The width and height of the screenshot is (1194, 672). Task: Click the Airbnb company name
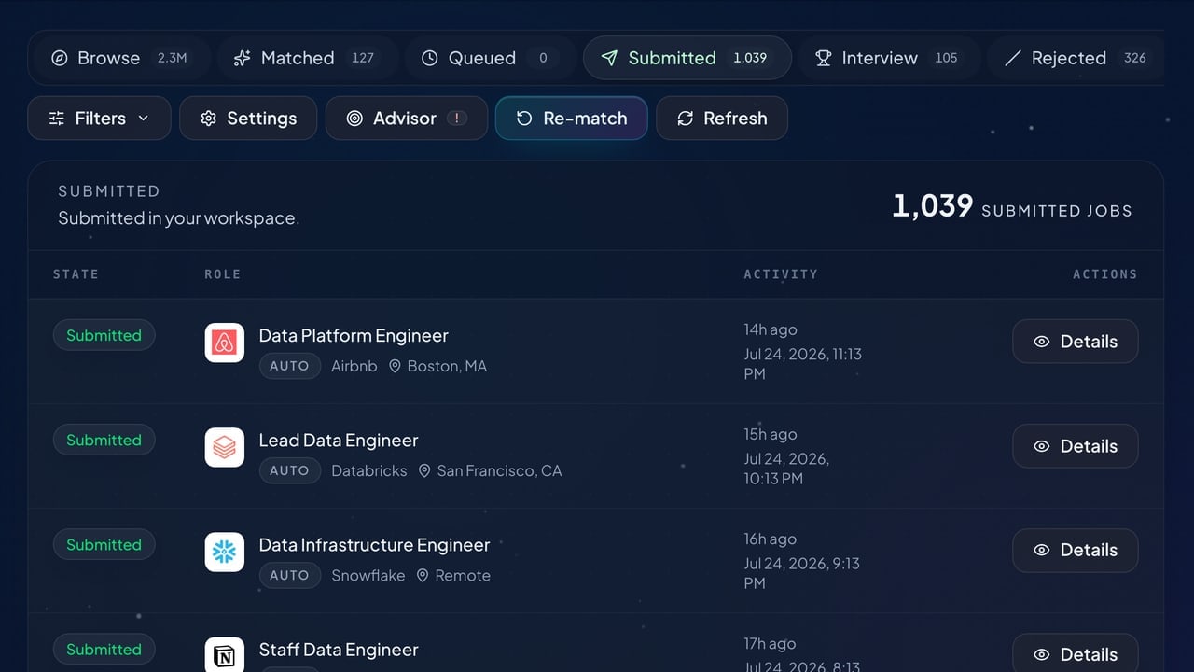coord(354,367)
